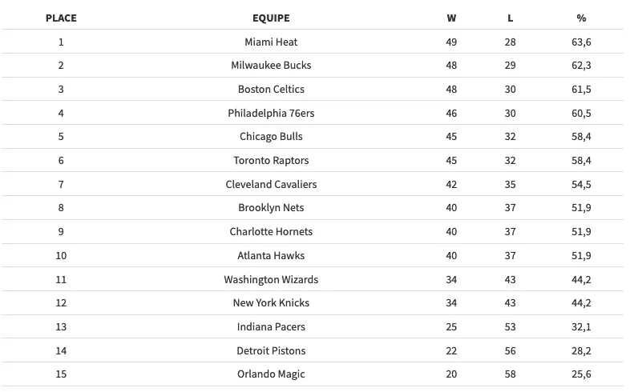This screenshot has height=392, width=630.
Task: Open Toronto Raptors team entry
Action: 271,160
